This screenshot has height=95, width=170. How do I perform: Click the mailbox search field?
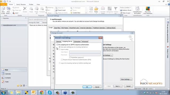click(x=37, y=20)
